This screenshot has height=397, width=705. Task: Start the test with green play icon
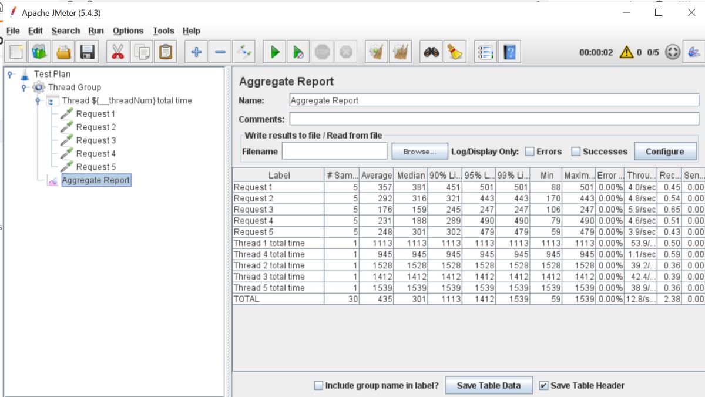tap(274, 52)
